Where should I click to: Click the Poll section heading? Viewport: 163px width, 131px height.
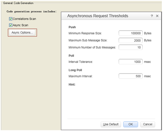[x=71, y=56]
